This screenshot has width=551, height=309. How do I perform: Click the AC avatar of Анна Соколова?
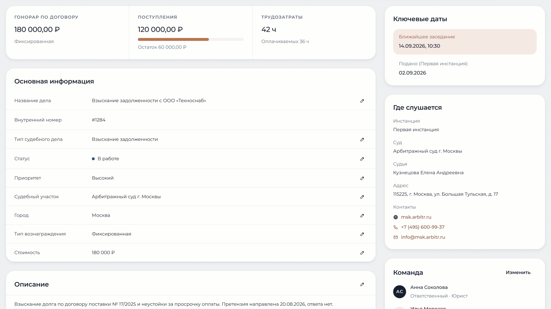[399, 292]
